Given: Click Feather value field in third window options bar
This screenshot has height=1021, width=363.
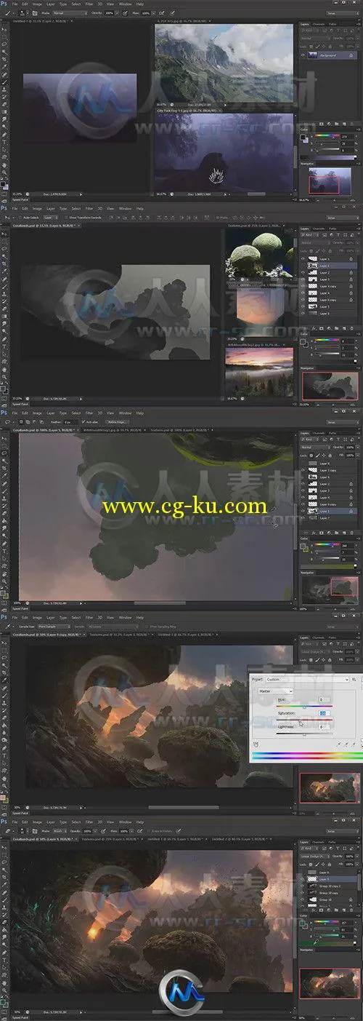Looking at the screenshot, I should pyautogui.click(x=70, y=421).
